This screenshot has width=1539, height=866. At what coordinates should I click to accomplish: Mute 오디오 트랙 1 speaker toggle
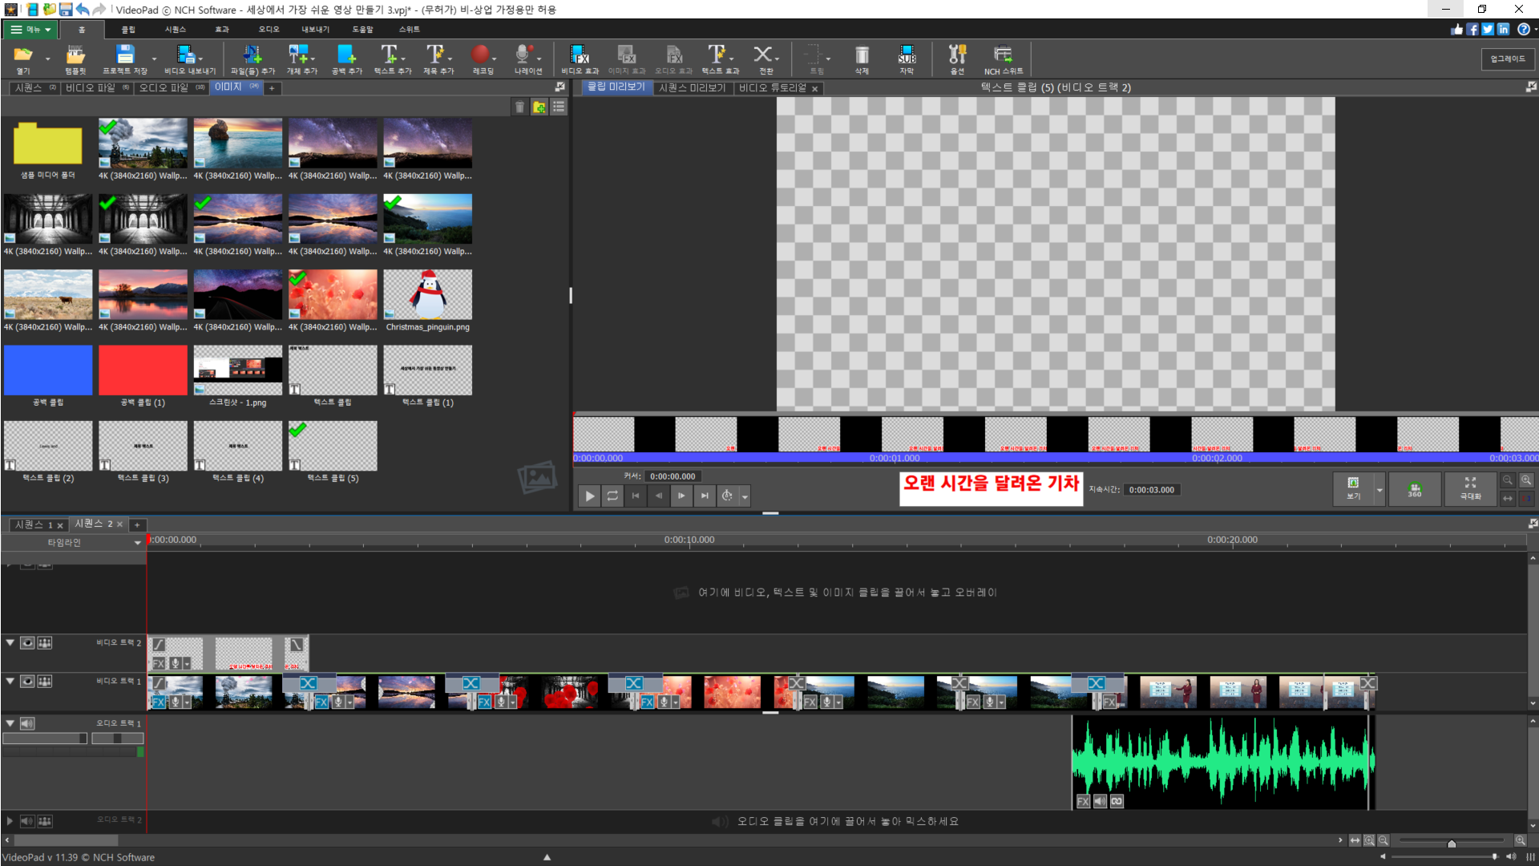click(x=27, y=723)
